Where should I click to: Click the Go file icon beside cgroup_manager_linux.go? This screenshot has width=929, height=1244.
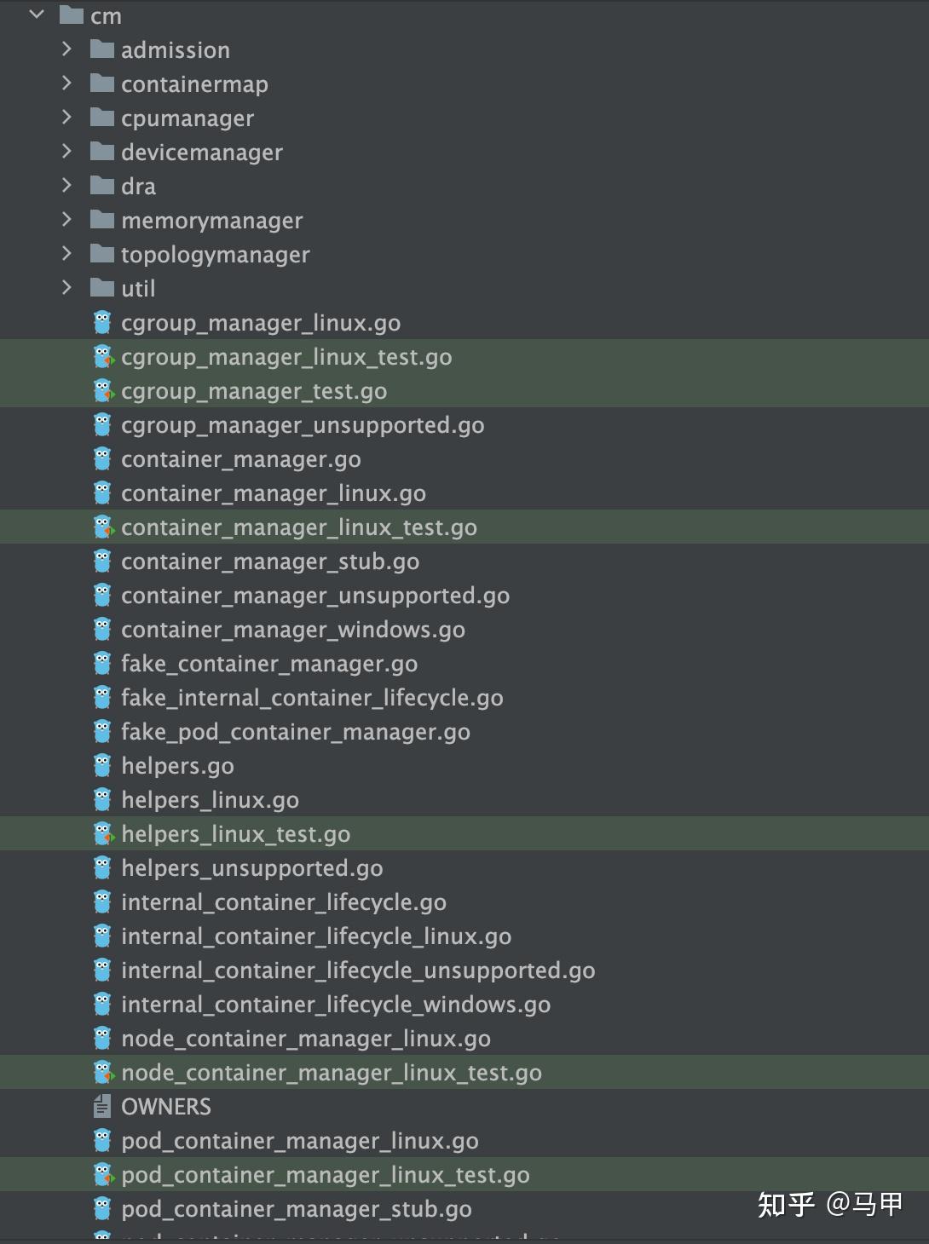coord(102,322)
